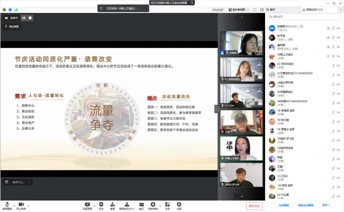Click the Chat bubble icon in toolbar
This screenshot has width=344, height=212.
141,205
